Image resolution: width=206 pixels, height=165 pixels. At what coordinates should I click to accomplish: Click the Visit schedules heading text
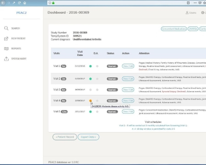(x=153, y=122)
